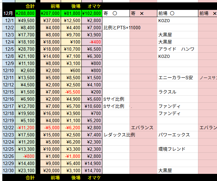
Task: Select the 比例とPTS+11000 note cell
Action: click(122, 28)
